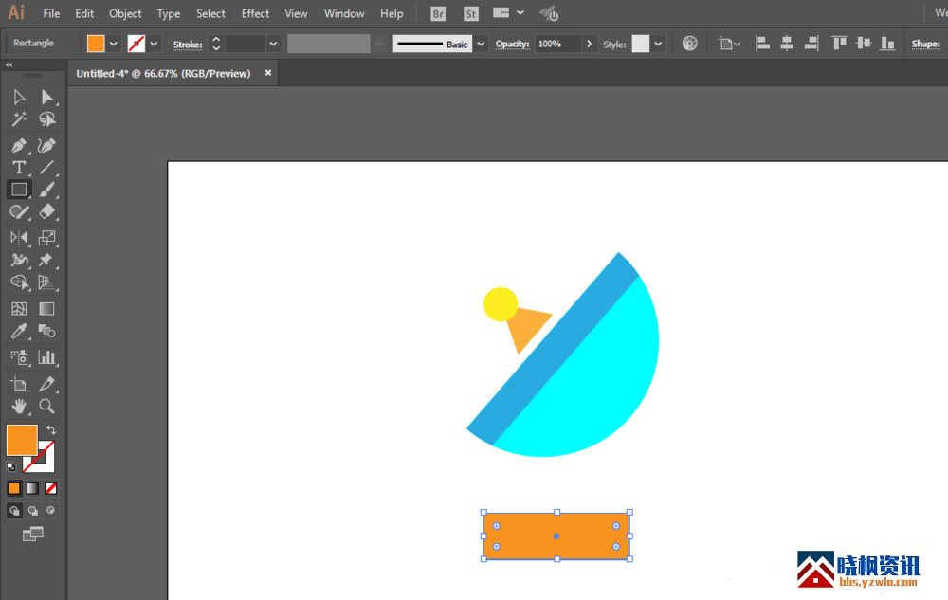Select the Direct Selection tool

(46, 97)
